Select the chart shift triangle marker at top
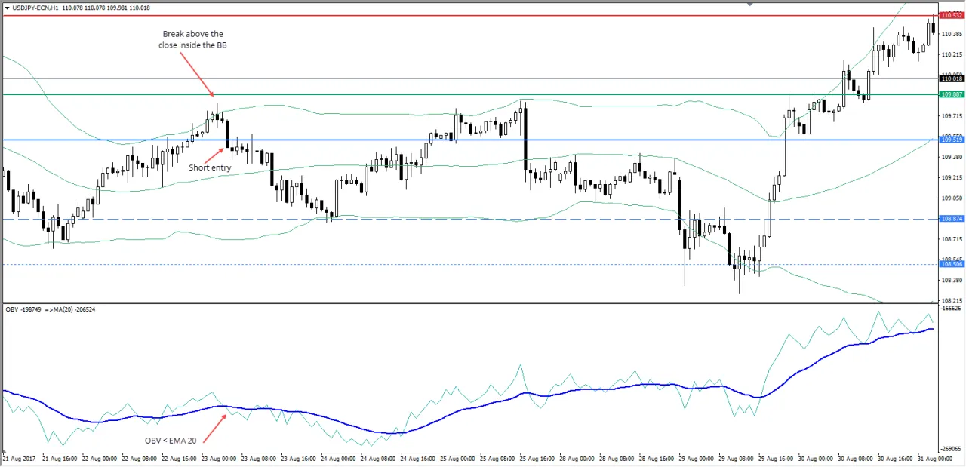 click(750, 4)
